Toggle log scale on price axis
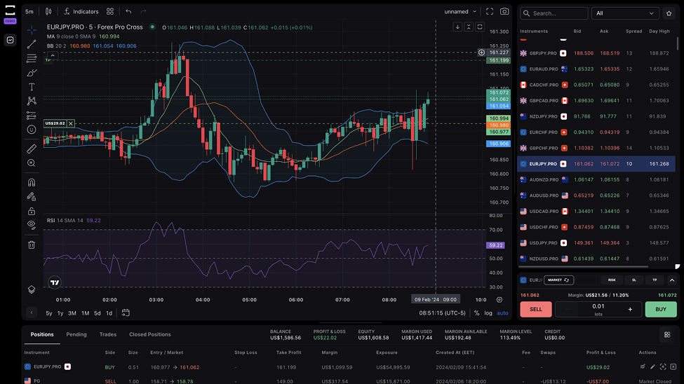This screenshot has width=684, height=384. (x=488, y=313)
